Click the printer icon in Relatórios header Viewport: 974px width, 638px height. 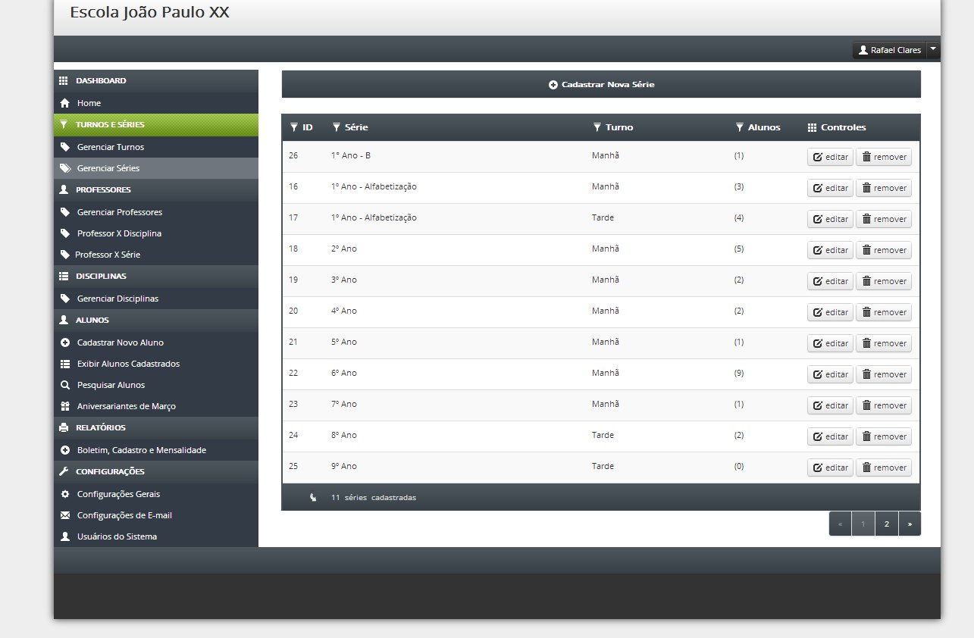(64, 427)
